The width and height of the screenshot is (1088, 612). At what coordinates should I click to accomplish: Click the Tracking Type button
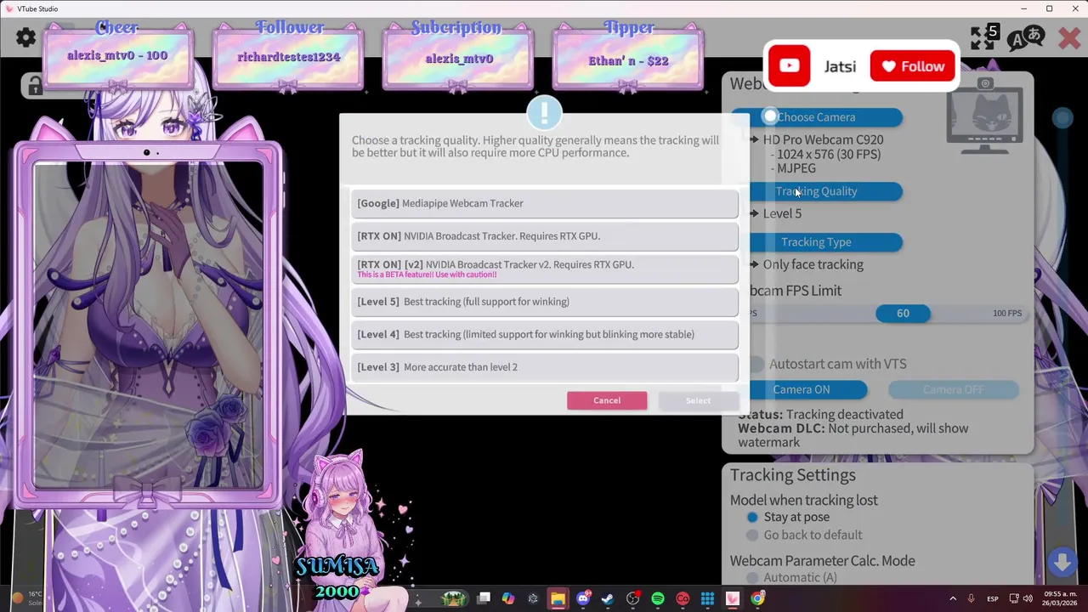click(x=816, y=242)
